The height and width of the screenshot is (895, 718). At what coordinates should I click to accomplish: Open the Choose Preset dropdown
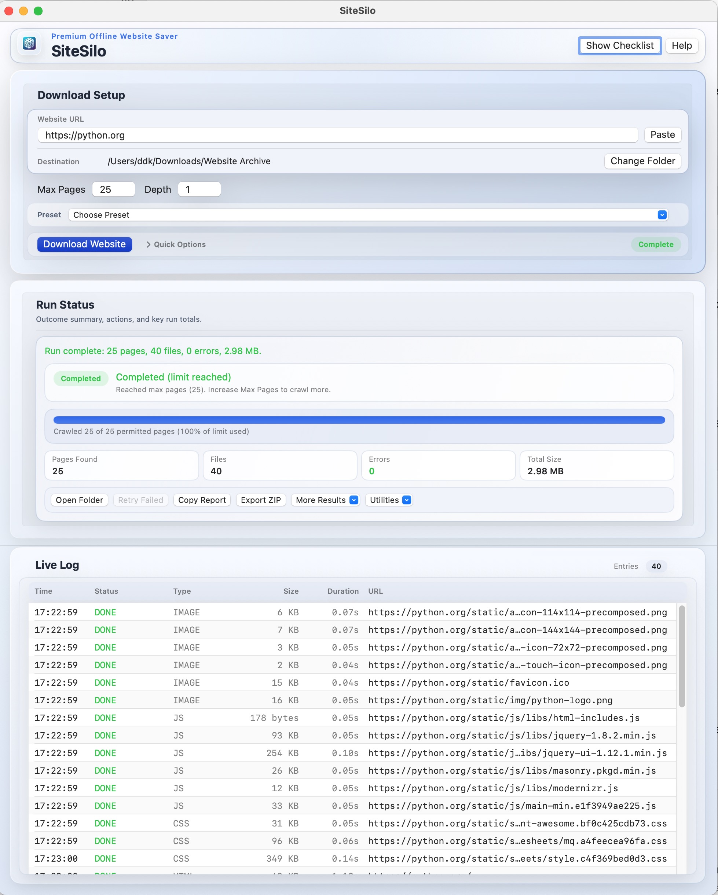[368, 215]
